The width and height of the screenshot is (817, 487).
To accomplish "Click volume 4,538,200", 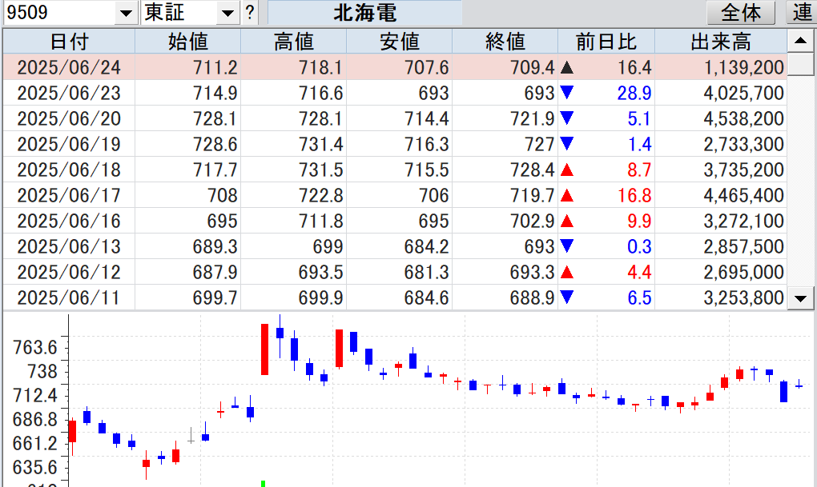I will 744,118.
